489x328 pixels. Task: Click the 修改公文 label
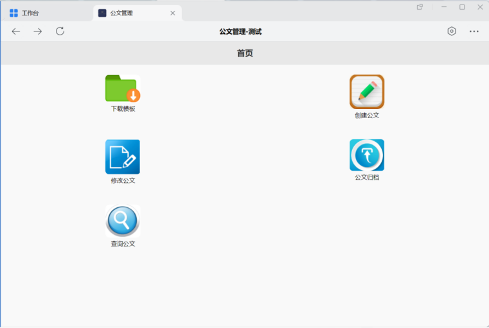point(123,180)
